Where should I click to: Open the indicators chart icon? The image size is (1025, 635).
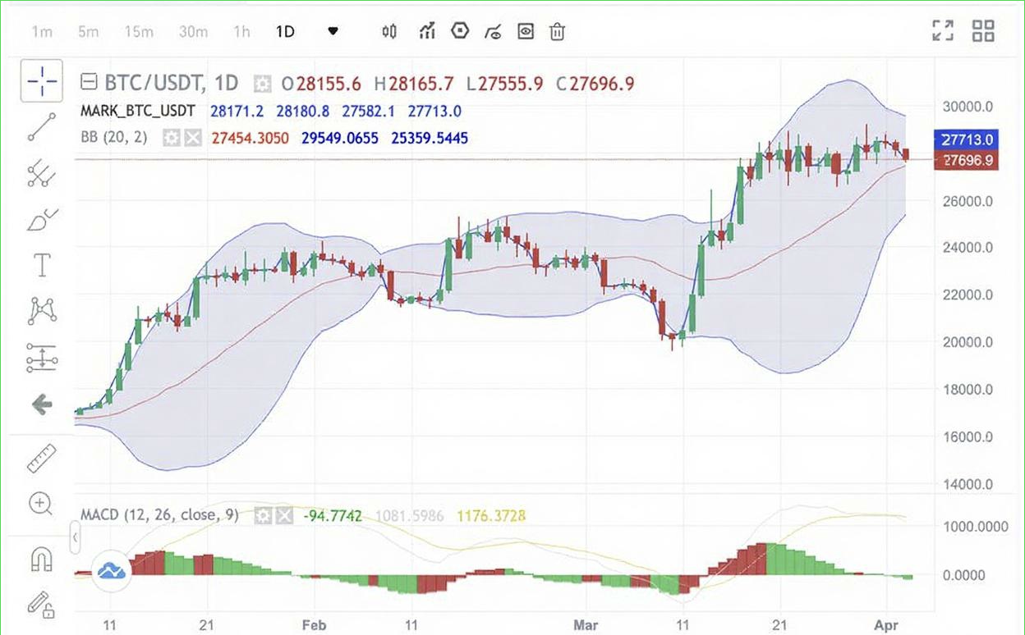click(426, 32)
